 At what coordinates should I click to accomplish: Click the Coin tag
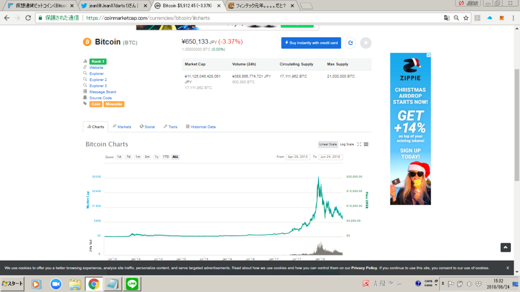pyautogui.click(x=95, y=104)
